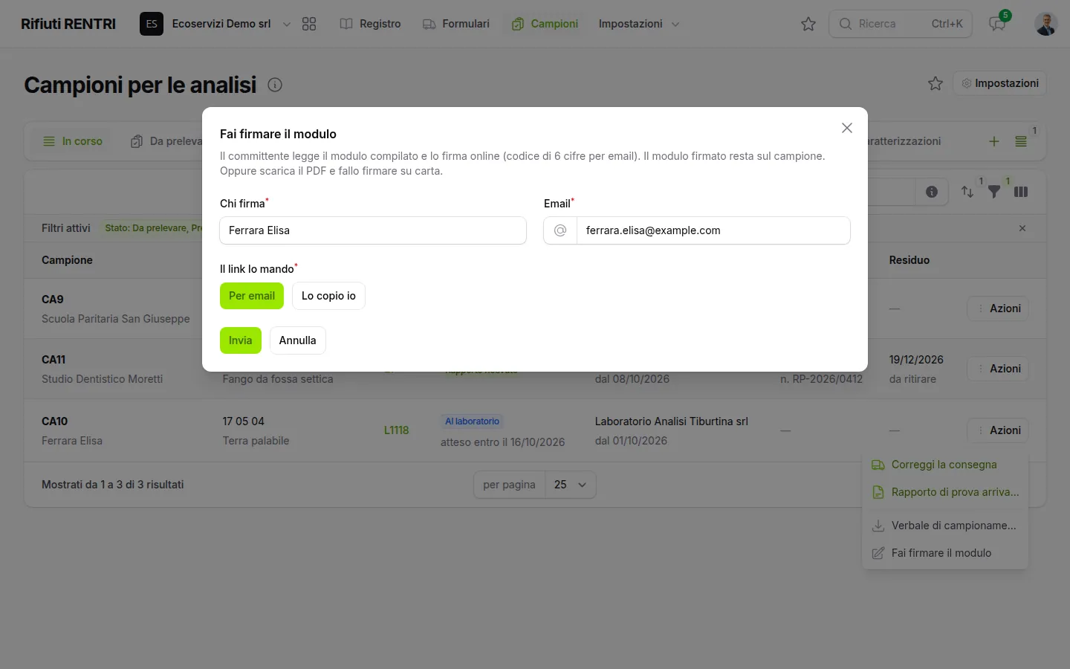Click the n. RP-2026/0412 report number
This screenshot has width=1070, height=669.
pos(821,379)
